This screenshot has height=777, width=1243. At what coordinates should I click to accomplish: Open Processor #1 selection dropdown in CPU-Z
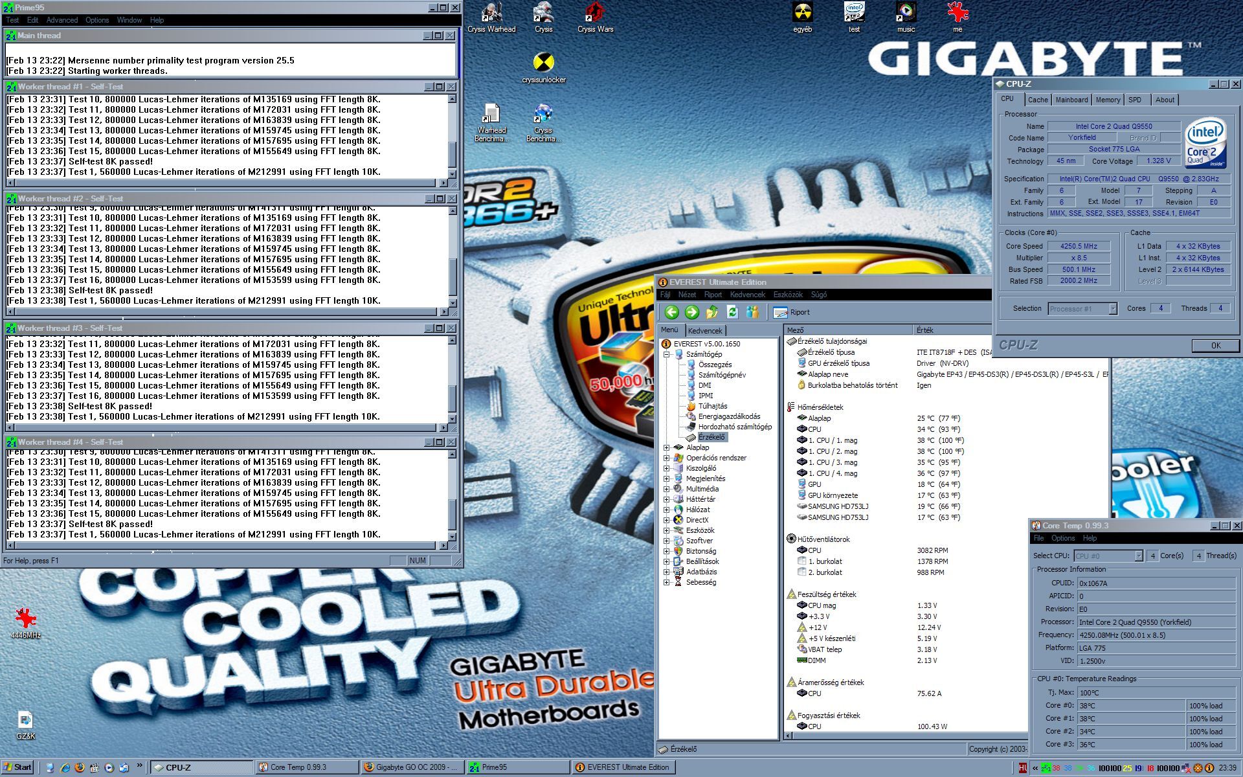[x=1082, y=309]
